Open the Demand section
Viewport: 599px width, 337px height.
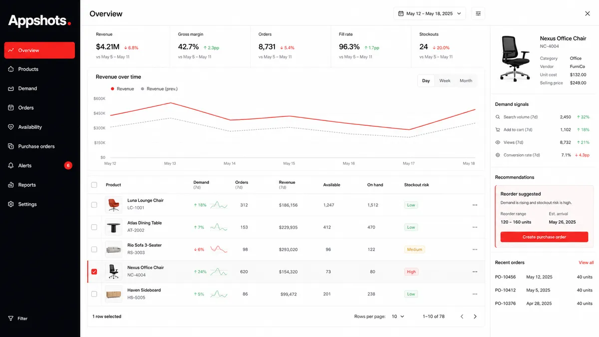39,88
